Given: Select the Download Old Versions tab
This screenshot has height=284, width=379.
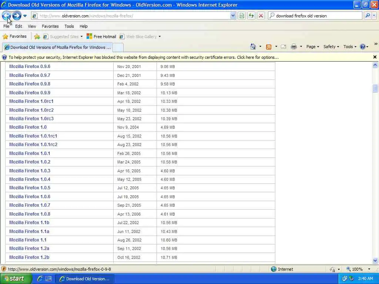Looking at the screenshot, I should coord(57,47).
